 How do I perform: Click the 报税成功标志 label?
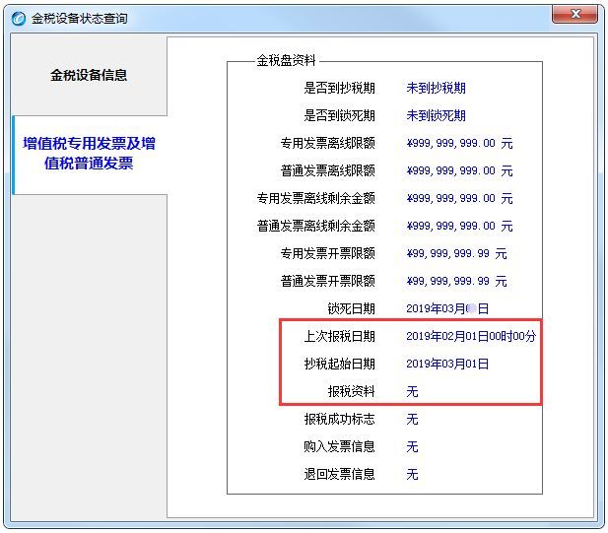point(339,419)
